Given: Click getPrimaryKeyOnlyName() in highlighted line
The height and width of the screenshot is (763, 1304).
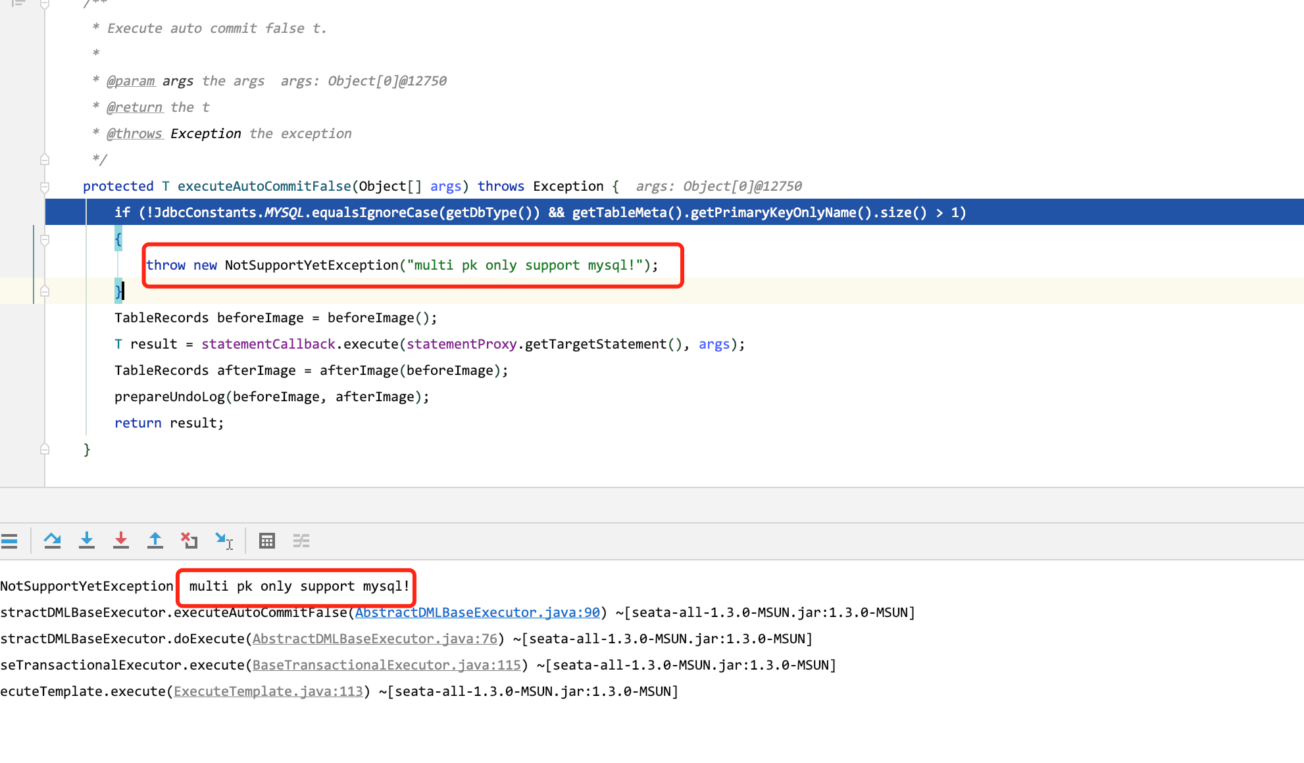Looking at the screenshot, I should [782, 212].
